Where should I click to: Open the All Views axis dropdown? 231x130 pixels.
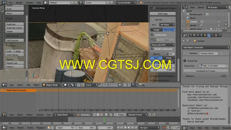(x=167, y=25)
